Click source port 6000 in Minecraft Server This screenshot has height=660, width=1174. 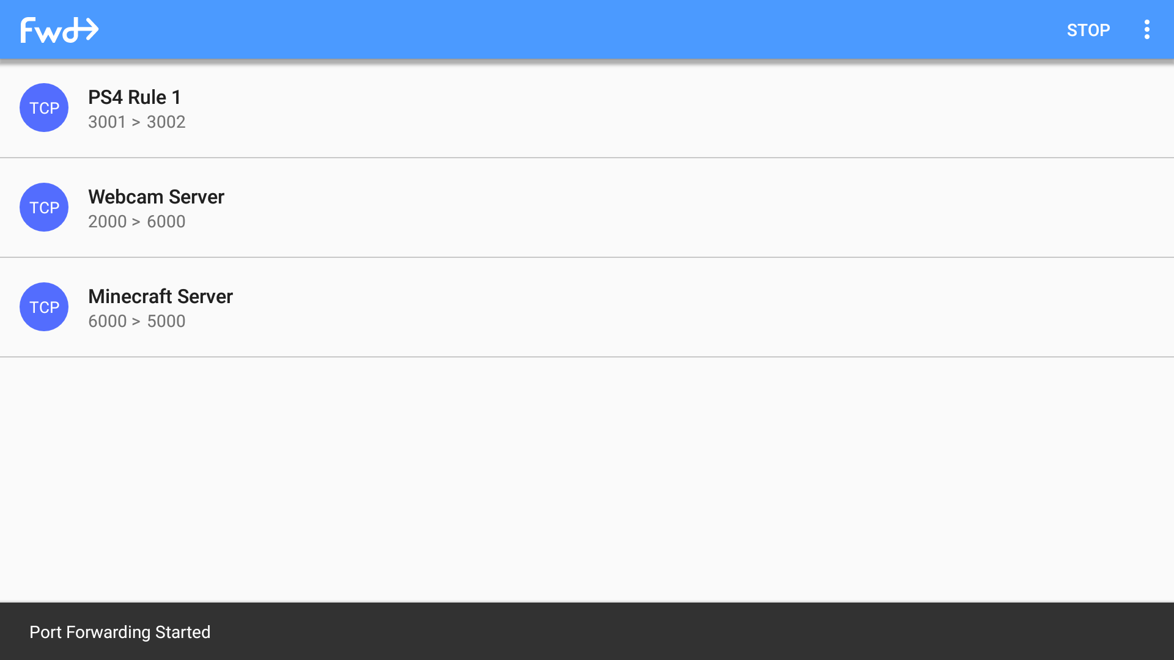[107, 321]
